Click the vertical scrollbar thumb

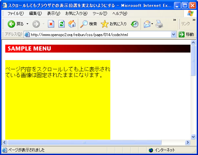tap(193, 60)
